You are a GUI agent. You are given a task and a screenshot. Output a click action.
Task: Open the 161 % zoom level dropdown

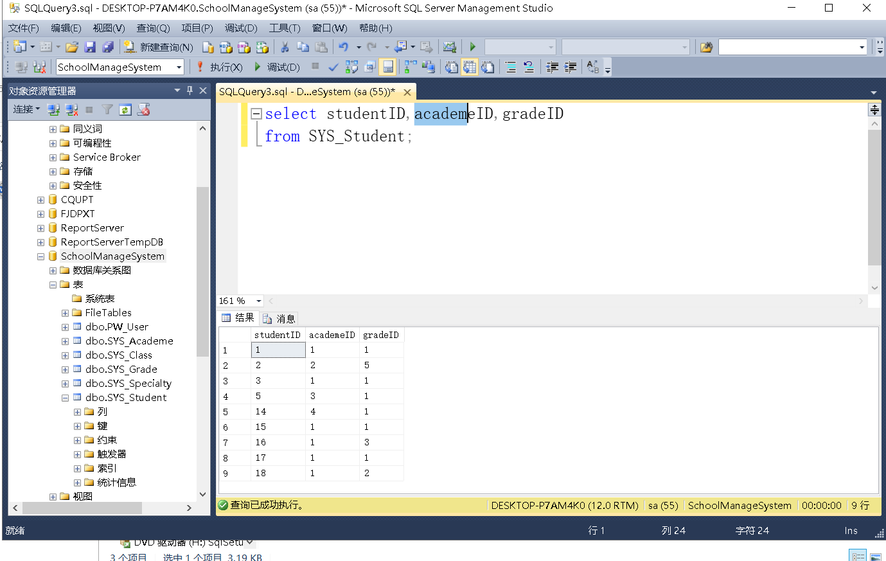point(258,301)
